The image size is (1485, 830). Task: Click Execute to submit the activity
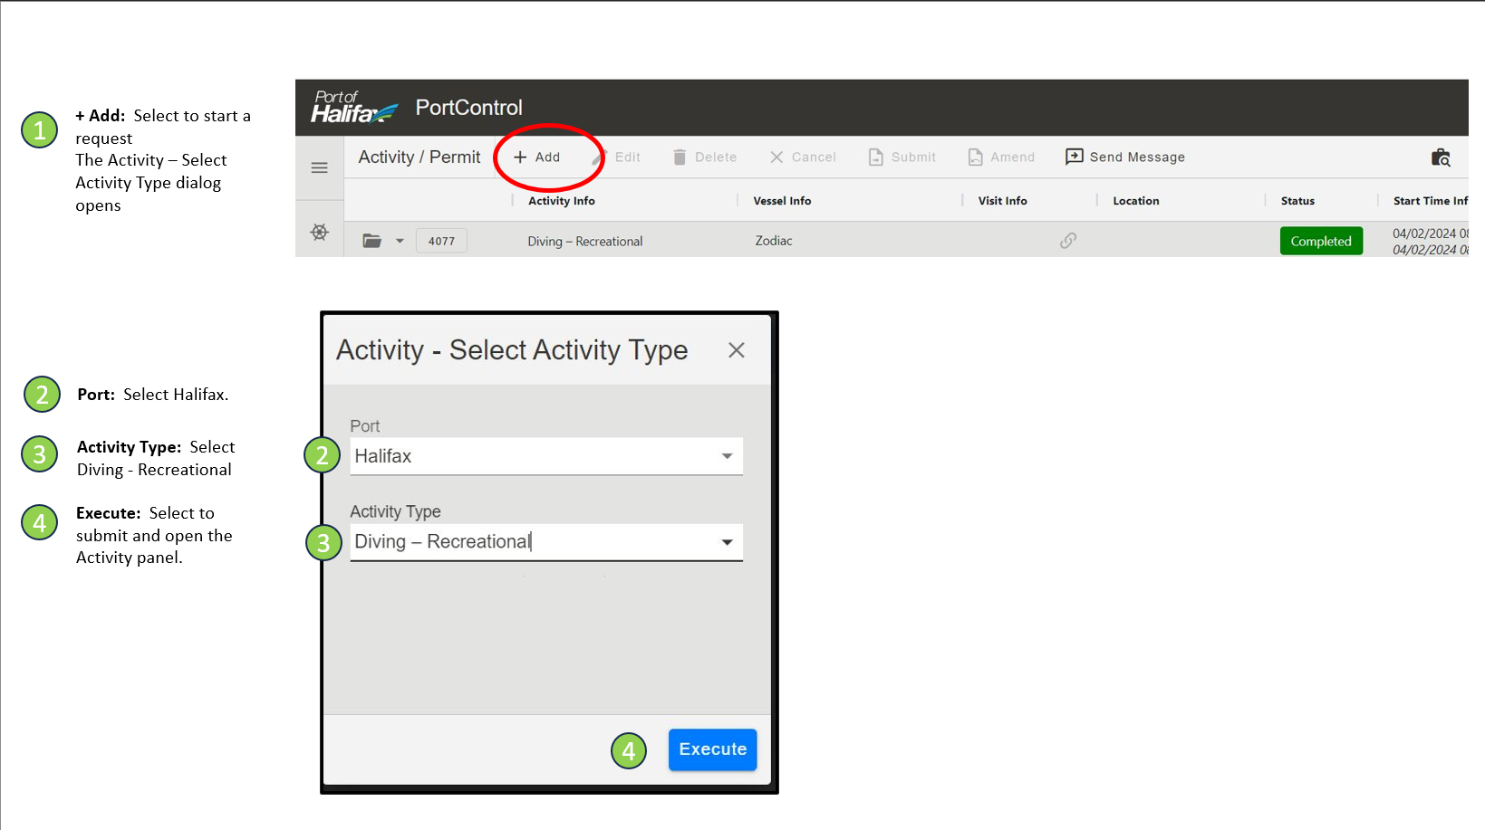click(x=713, y=749)
